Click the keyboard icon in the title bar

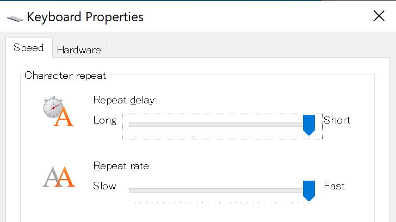[x=15, y=18]
